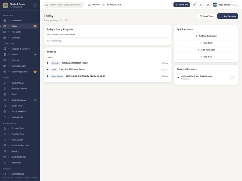Click the Upcoming Exams badge 2
This screenshot has height=181, width=242.
click(x=35, y=71)
